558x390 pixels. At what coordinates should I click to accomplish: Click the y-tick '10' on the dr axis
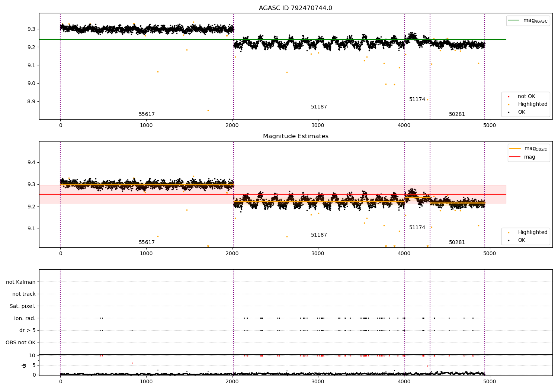pyautogui.click(x=32, y=356)
